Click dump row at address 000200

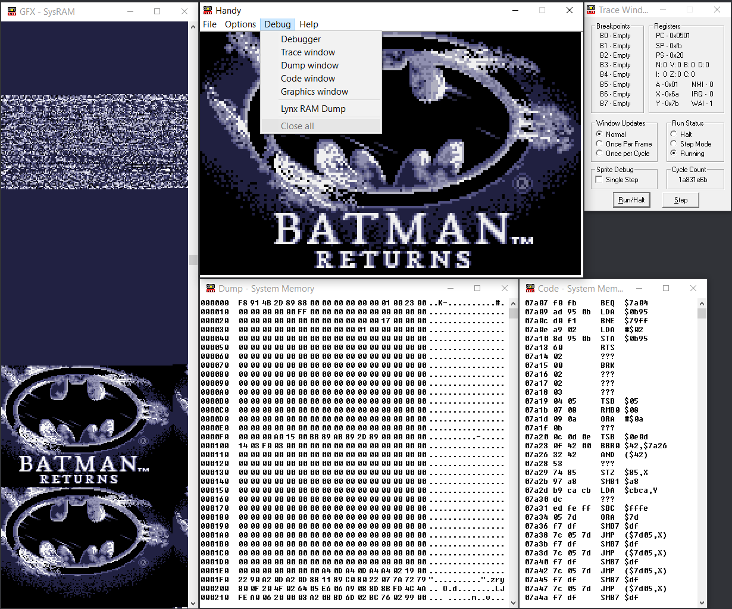tap(353, 588)
